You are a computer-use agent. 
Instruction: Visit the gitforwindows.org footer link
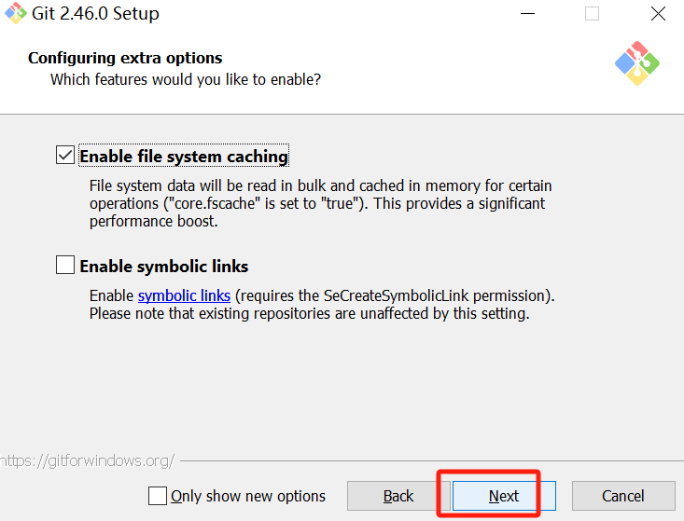click(88, 460)
